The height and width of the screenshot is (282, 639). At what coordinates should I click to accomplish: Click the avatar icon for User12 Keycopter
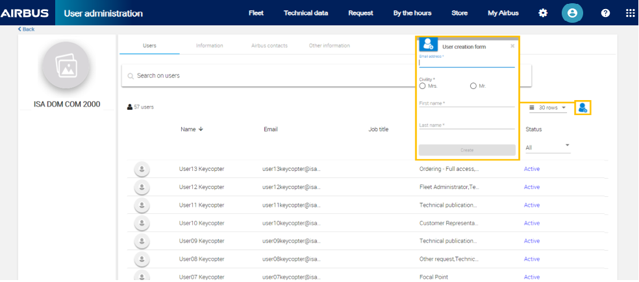142,187
